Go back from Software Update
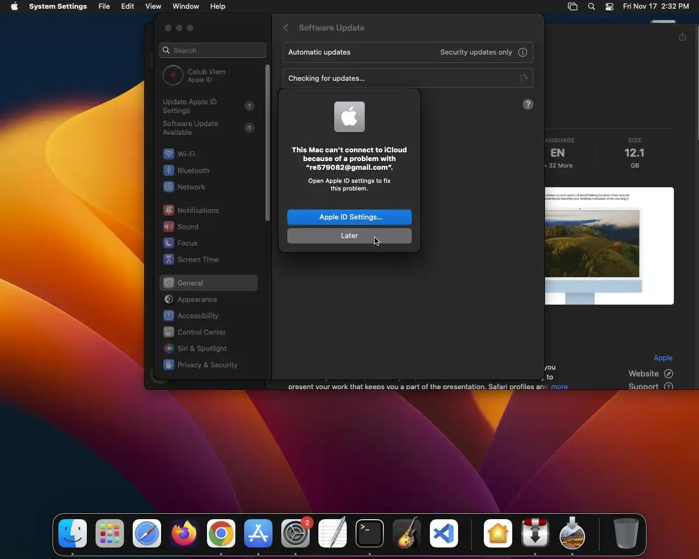This screenshot has height=559, width=699. click(286, 28)
